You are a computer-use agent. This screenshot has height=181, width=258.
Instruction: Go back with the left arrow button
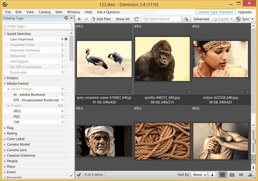click(x=80, y=19)
